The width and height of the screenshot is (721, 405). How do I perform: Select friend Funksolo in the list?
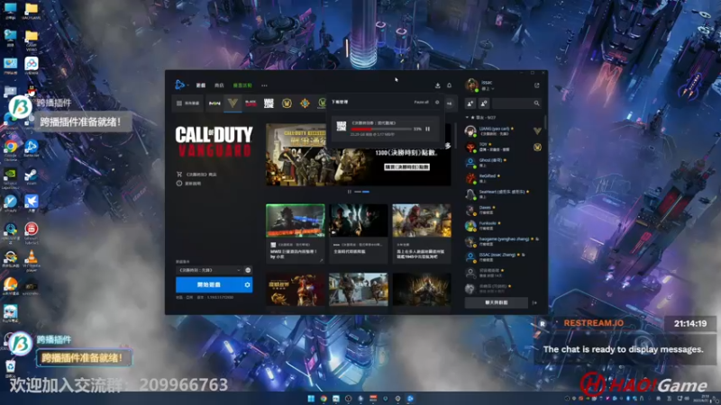tap(503, 226)
